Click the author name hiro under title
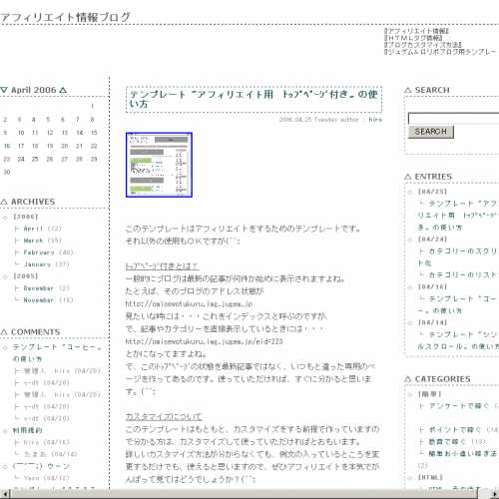This screenshot has width=499, height=499. tap(375, 120)
